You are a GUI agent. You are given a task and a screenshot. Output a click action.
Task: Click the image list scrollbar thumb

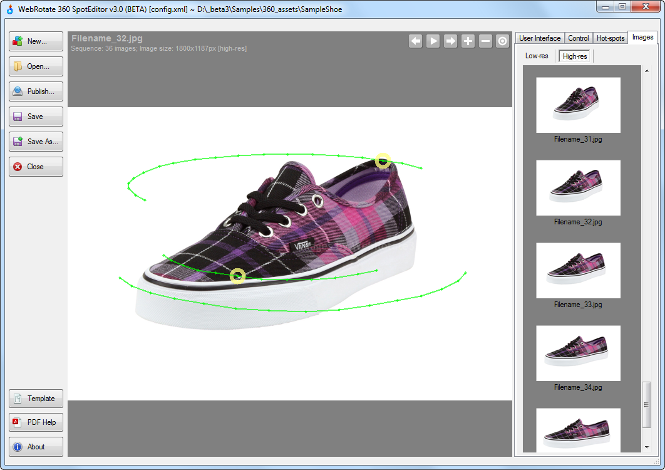click(647, 405)
